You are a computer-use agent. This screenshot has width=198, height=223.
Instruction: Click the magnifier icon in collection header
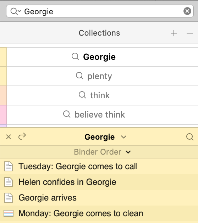pyautogui.click(x=190, y=137)
